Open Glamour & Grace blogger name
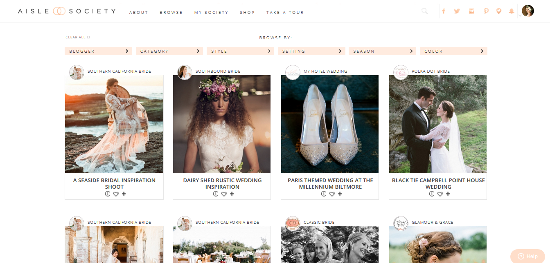This screenshot has width=550, height=263. [x=432, y=223]
